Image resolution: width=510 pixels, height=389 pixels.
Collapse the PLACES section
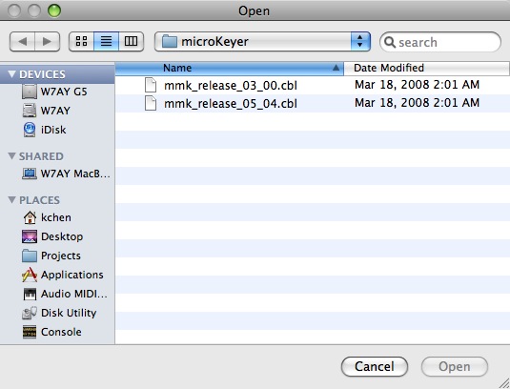tap(11, 199)
